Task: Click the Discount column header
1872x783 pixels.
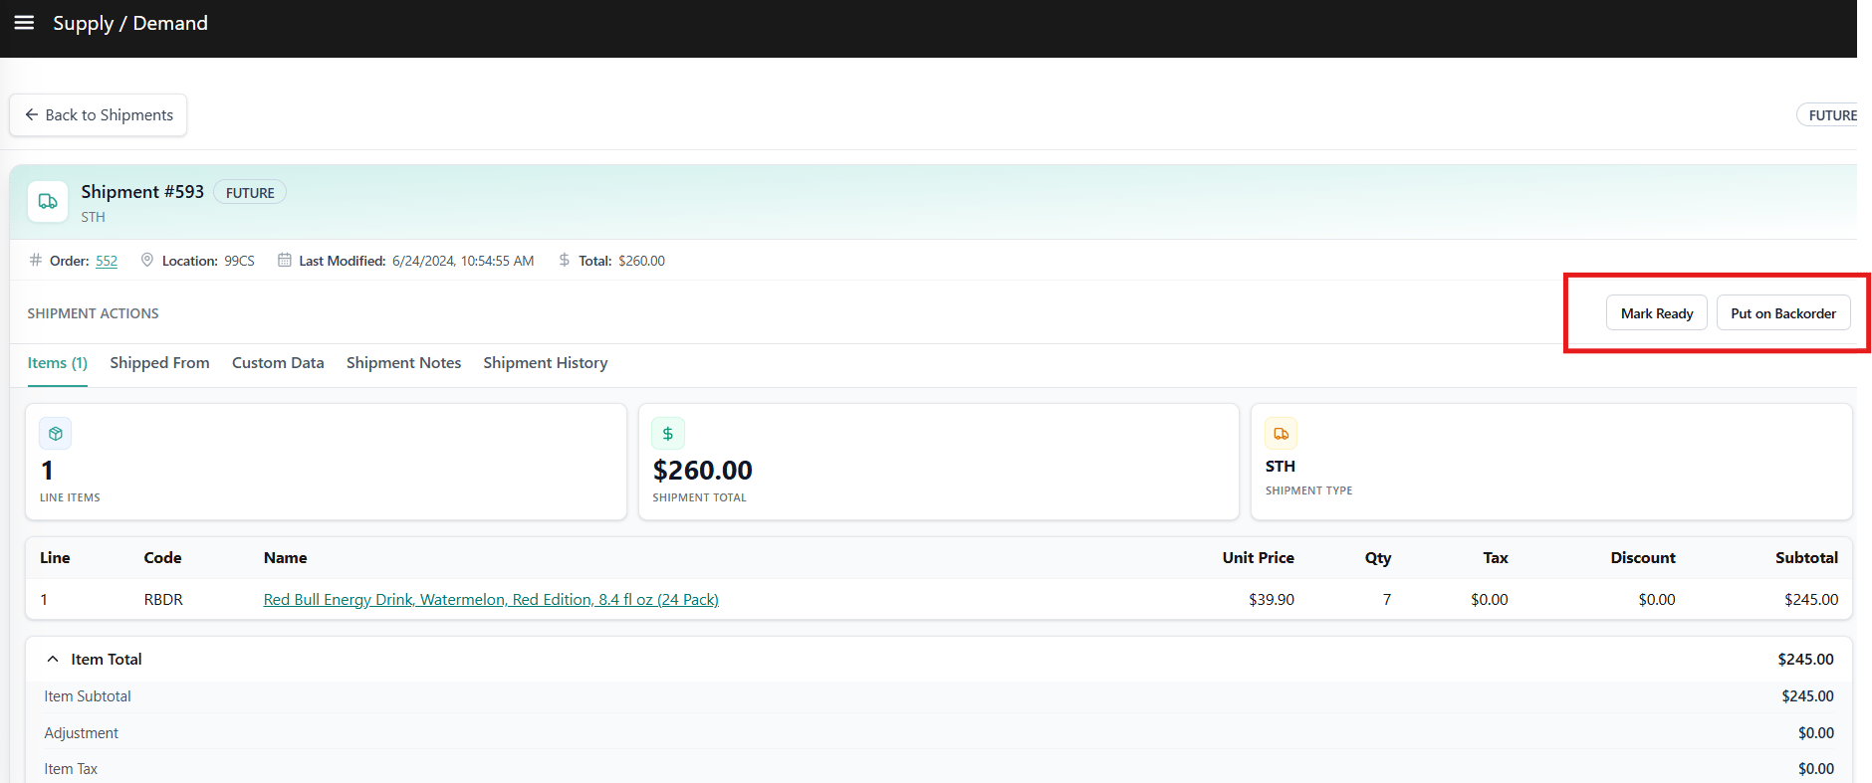Action: pyautogui.click(x=1643, y=558)
